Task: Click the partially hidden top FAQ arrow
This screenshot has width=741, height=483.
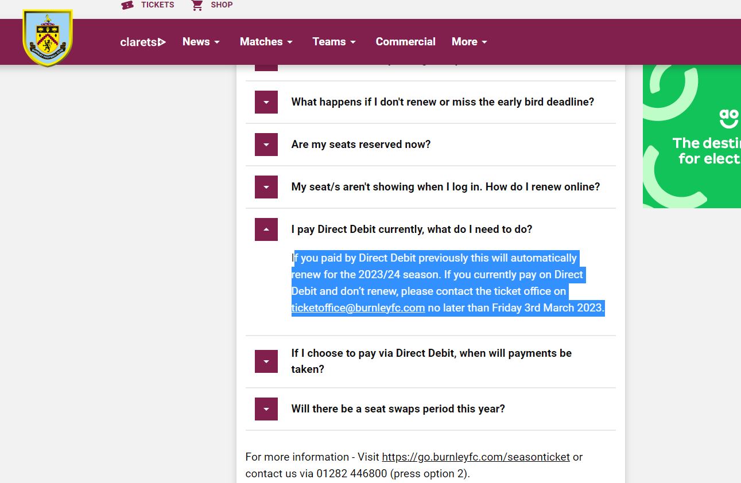Action: point(266,68)
